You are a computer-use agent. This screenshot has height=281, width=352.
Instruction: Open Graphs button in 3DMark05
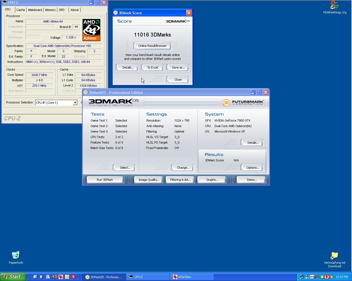point(212,180)
